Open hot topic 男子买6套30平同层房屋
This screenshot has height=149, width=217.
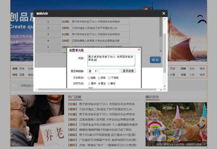click(107, 135)
